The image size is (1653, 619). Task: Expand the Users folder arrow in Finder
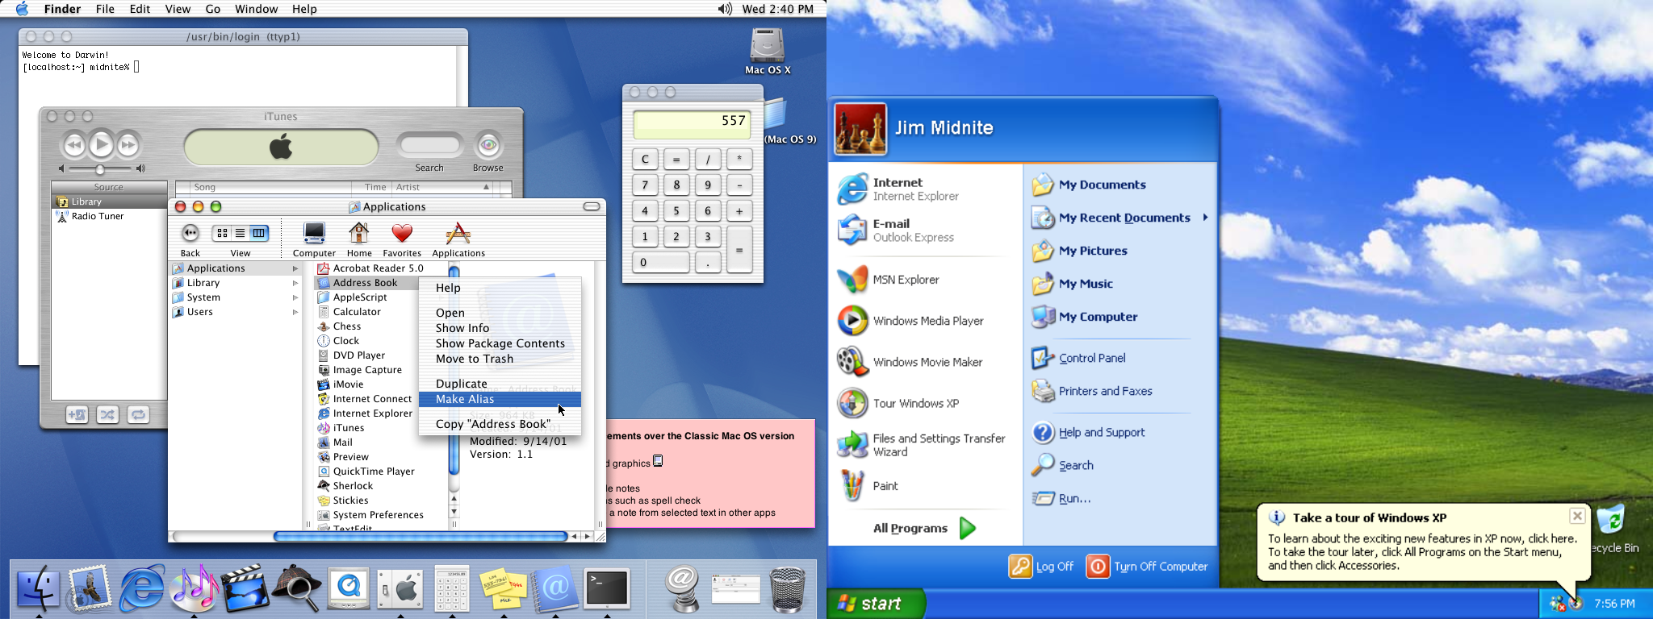[295, 312]
